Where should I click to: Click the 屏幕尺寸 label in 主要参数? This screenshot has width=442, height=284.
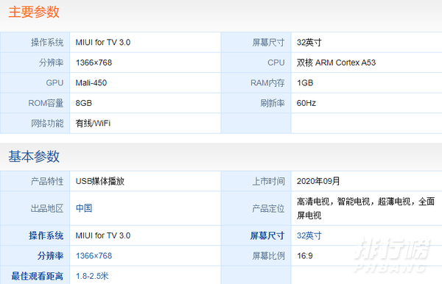268,43
